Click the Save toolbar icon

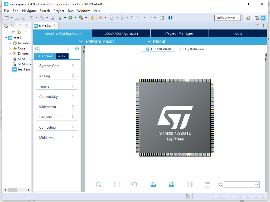click(17, 18)
